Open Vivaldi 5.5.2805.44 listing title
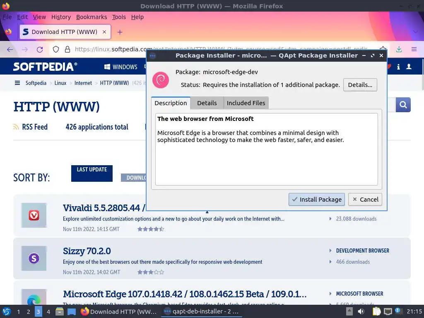Viewport: 424px width, 318px height. 104,208
